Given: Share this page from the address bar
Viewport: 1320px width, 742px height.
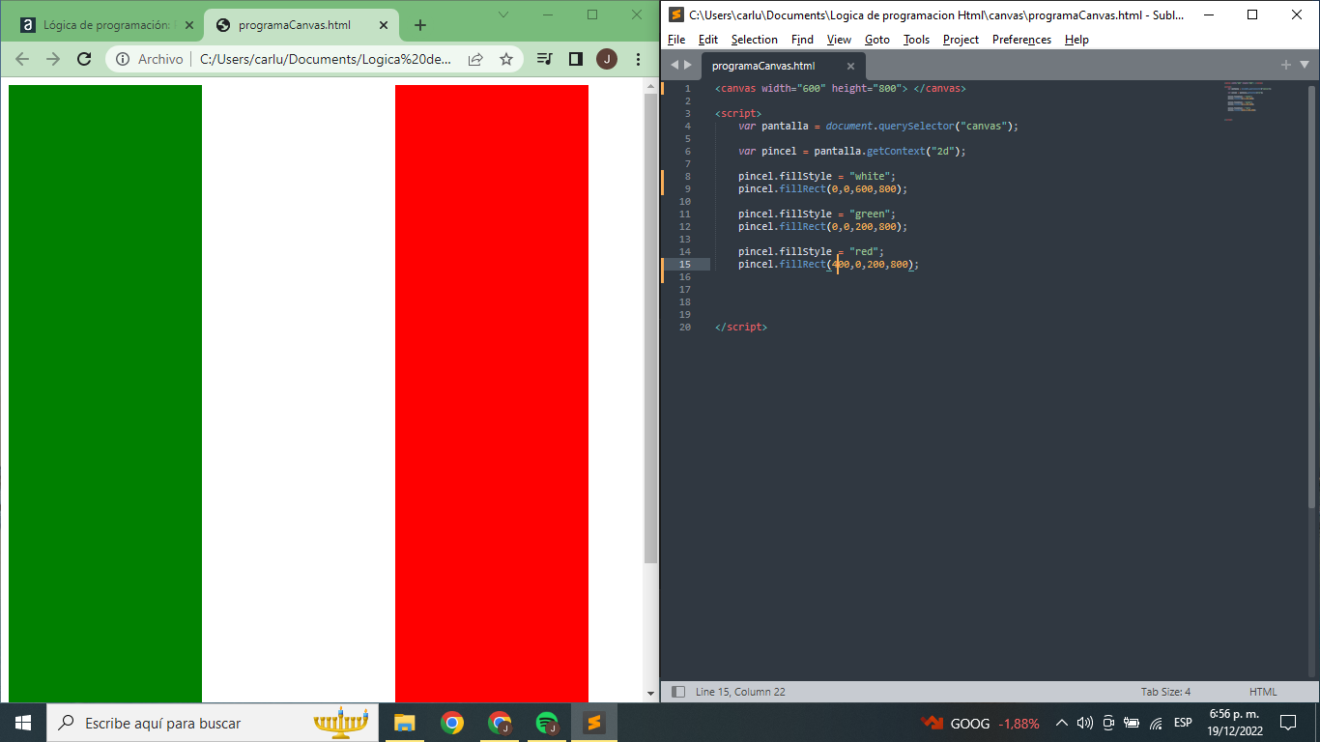Looking at the screenshot, I should [x=475, y=59].
